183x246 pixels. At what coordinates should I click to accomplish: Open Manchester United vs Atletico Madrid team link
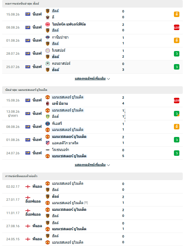[69, 137]
